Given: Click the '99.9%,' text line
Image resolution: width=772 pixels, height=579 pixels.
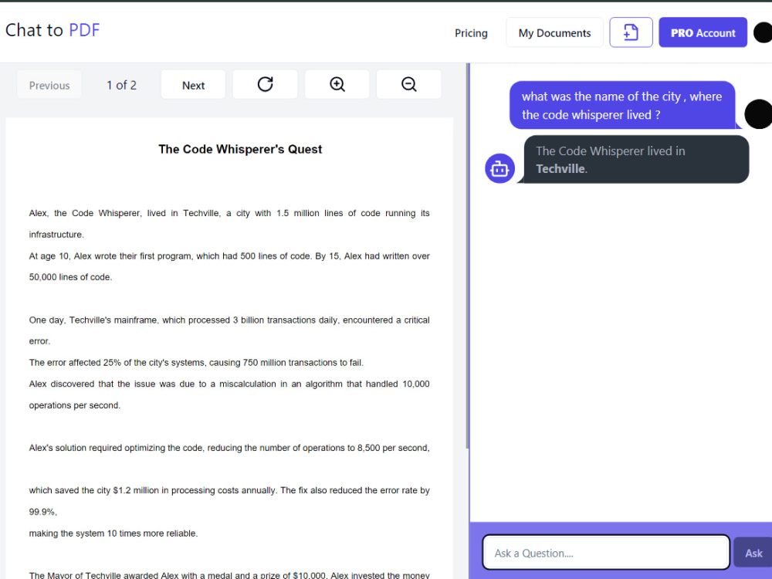Looking at the screenshot, I should 42,512.
